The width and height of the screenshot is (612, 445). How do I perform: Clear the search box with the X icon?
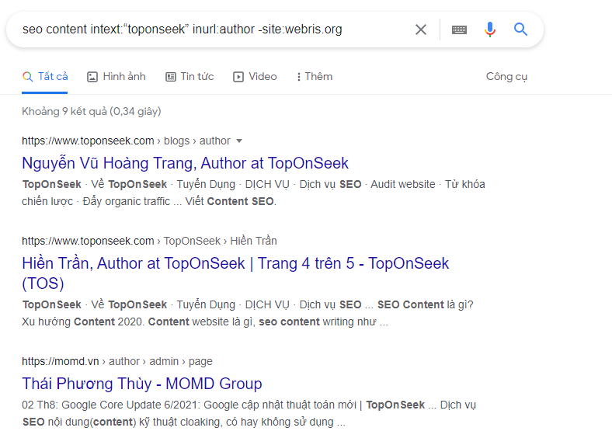point(420,30)
